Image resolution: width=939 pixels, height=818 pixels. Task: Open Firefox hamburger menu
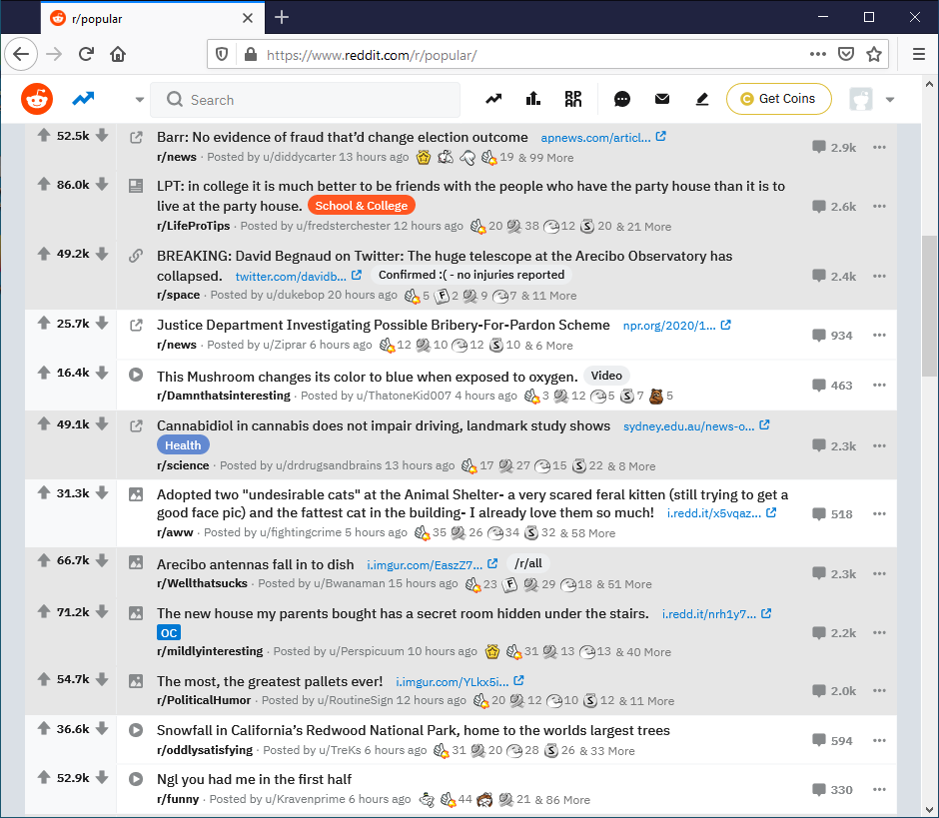coord(919,55)
